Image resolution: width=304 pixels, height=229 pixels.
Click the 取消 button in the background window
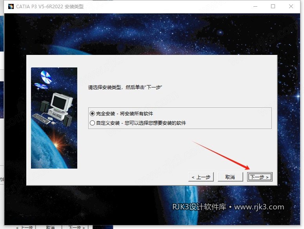50,227
